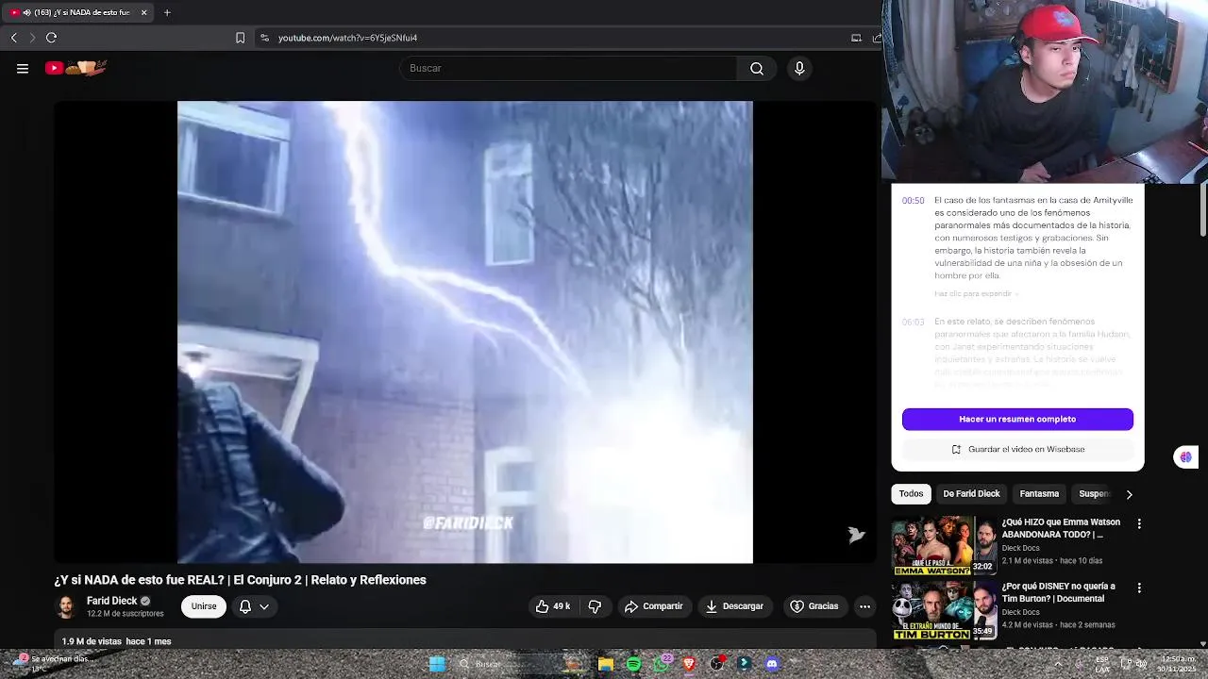Dislike the video with thumbs down
This screenshot has width=1208, height=679.
pyautogui.click(x=595, y=606)
